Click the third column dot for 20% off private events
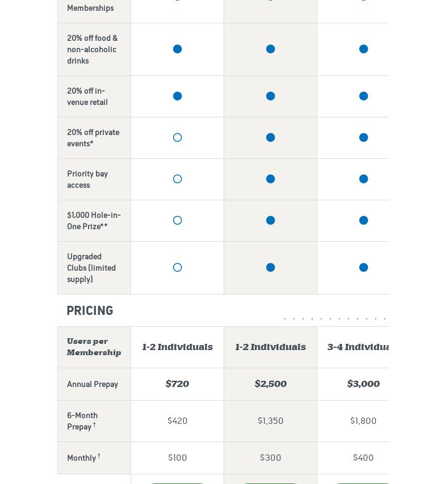The image size is (437, 484). coord(364,138)
